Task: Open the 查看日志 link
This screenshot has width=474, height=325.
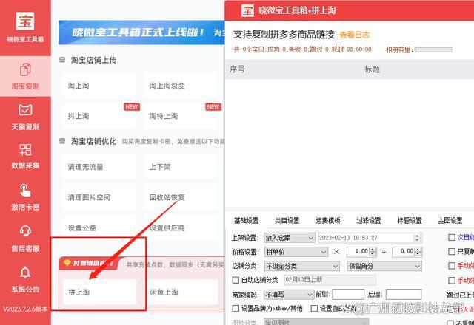Action: click(355, 35)
